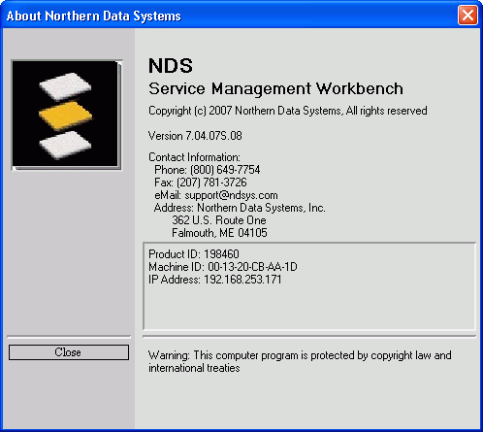Click the Falmouth, ME 04105 address line
This screenshot has height=432, width=483.
point(219,233)
